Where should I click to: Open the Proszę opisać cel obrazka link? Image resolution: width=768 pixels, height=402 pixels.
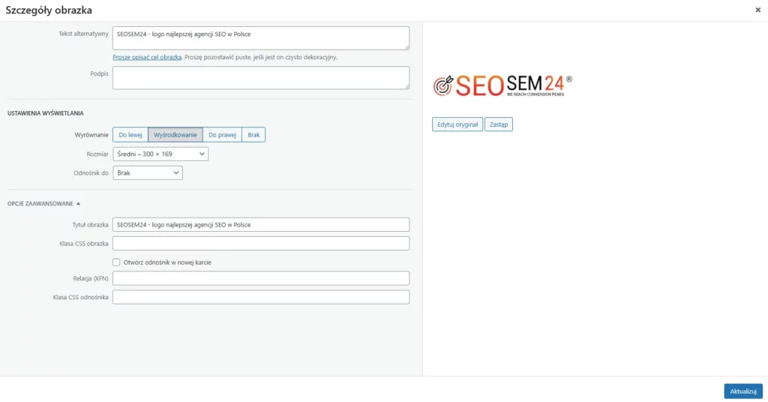coord(147,57)
